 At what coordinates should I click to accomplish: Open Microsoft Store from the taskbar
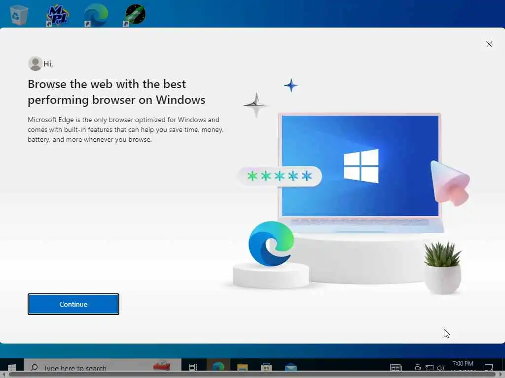(x=266, y=367)
